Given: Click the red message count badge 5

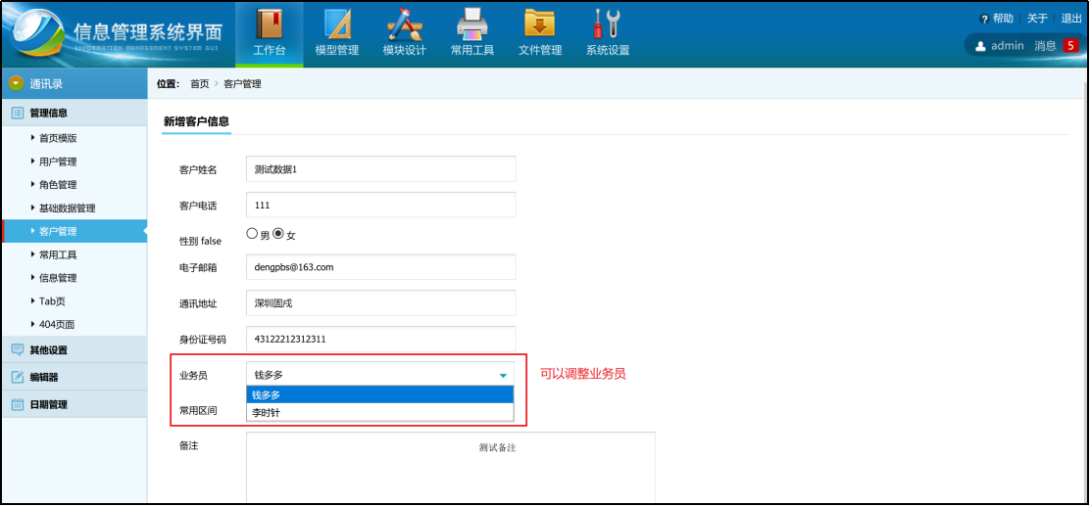Looking at the screenshot, I should 1070,46.
